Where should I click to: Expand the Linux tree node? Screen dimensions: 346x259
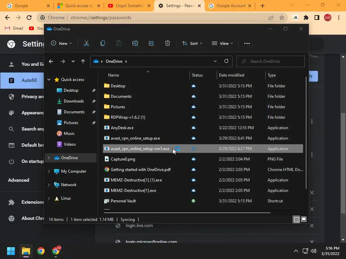[49, 198]
